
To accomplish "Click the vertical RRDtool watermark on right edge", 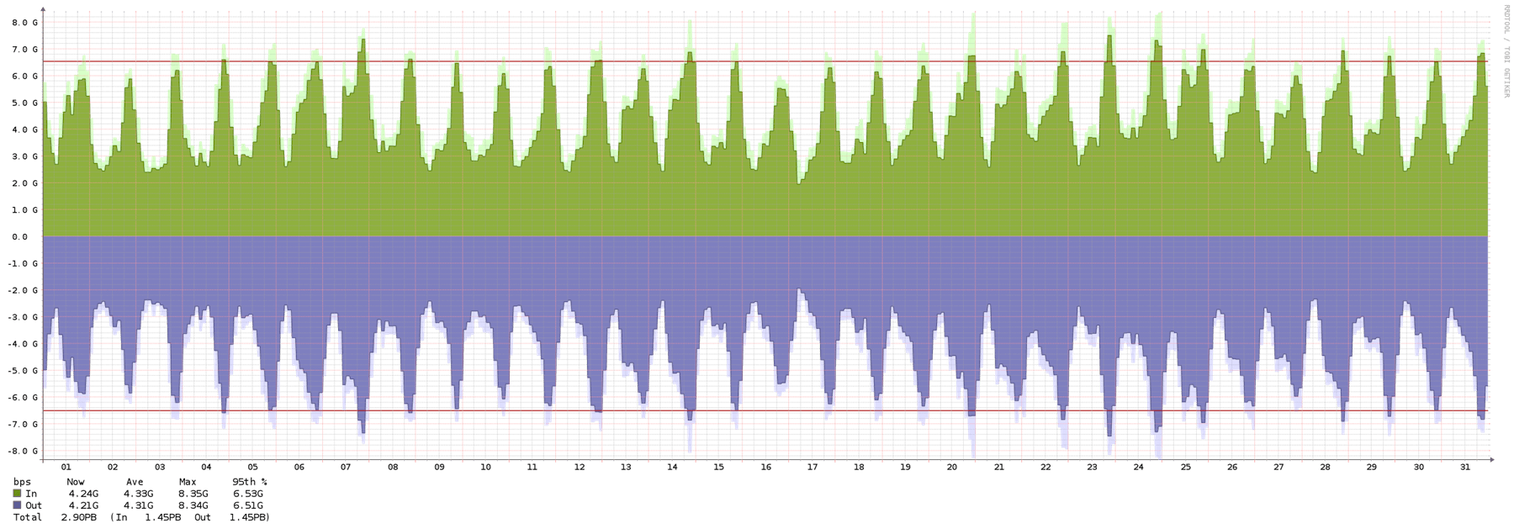I will point(1507,50).
